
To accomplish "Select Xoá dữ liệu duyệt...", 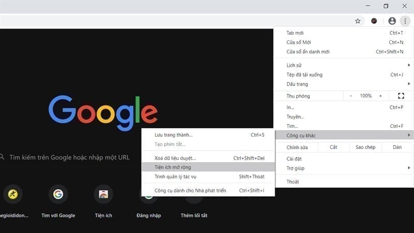I will 208,158.
